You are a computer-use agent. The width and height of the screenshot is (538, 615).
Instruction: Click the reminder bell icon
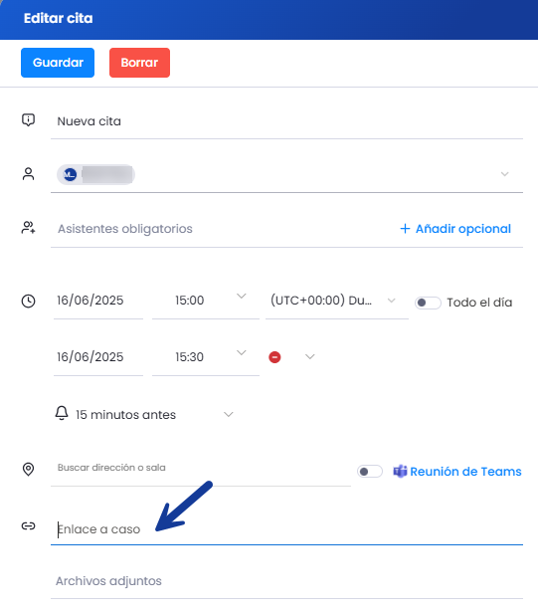tap(62, 413)
